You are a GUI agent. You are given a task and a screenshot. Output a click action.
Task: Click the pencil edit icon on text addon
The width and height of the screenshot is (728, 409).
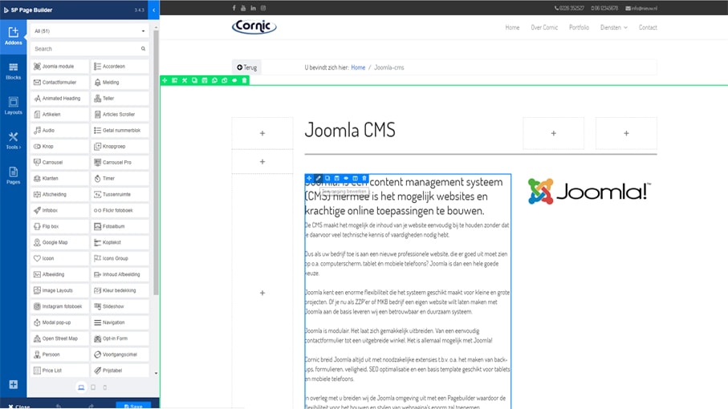pos(318,178)
